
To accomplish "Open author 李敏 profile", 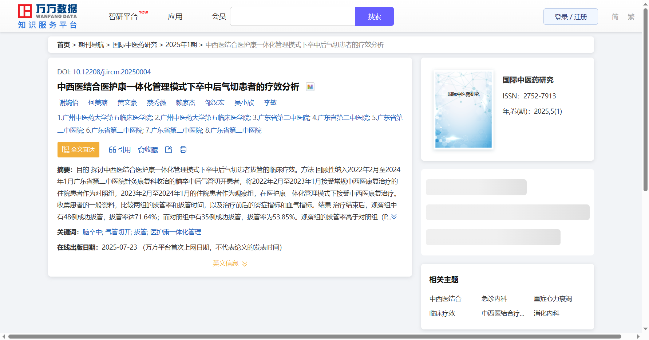I will coord(270,103).
